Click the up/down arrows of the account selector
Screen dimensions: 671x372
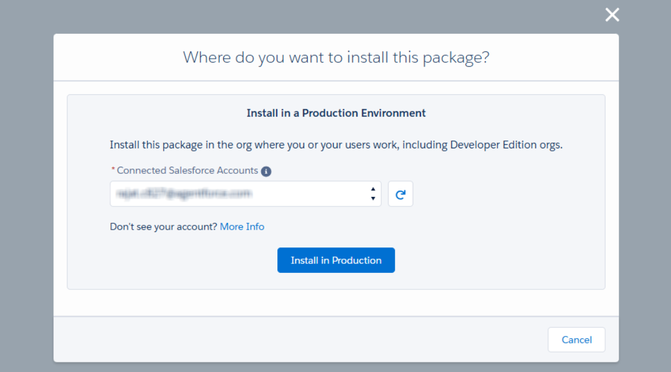(x=372, y=194)
